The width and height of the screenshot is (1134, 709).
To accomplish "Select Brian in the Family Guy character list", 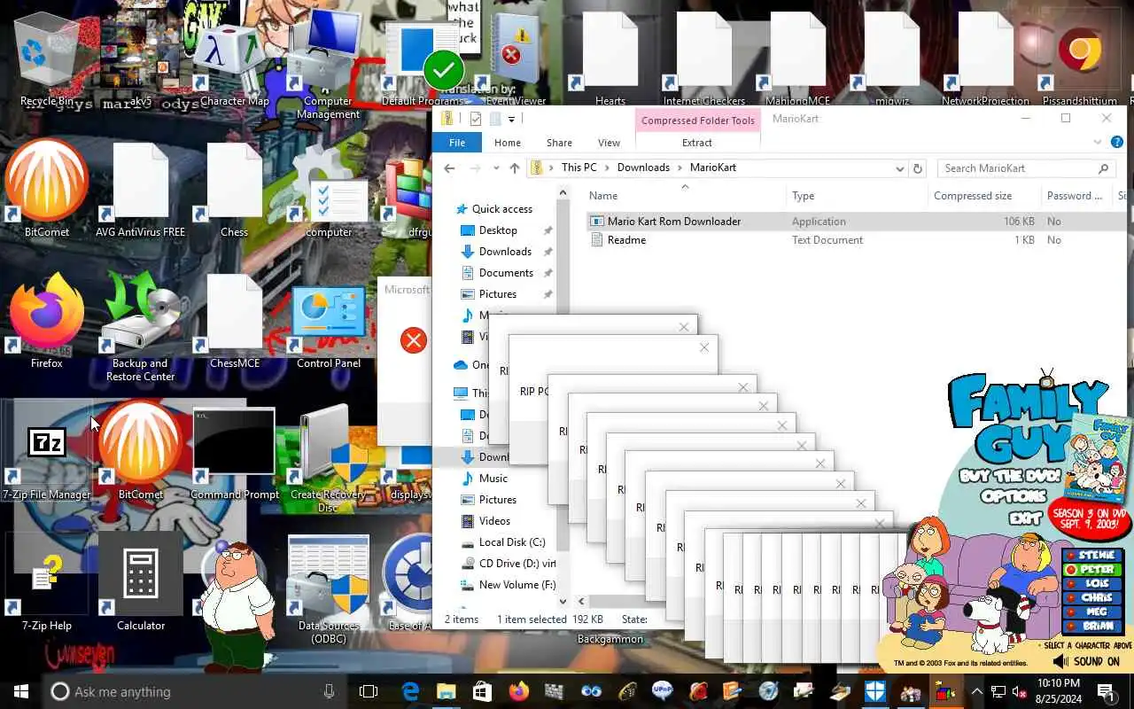I will click(x=1092, y=626).
